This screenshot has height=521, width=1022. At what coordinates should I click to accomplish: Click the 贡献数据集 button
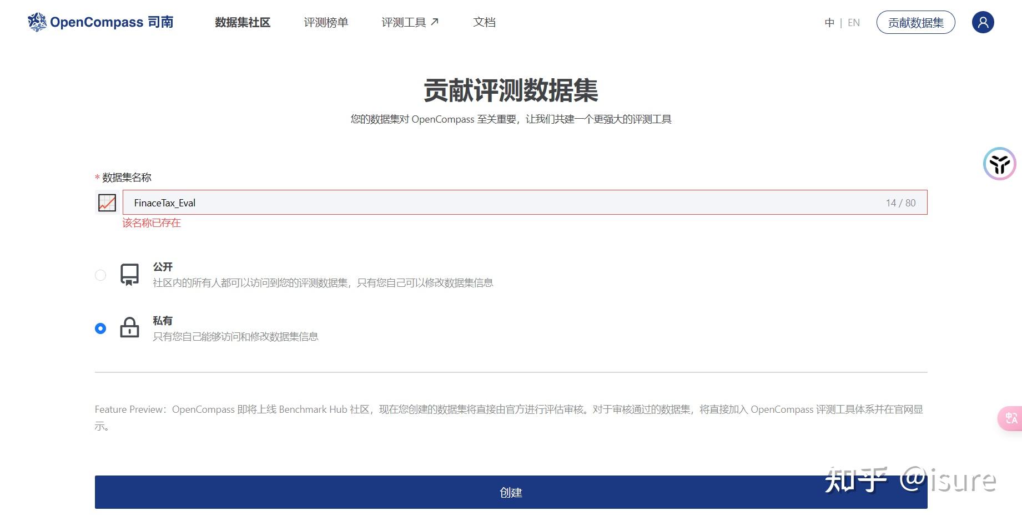(x=915, y=22)
